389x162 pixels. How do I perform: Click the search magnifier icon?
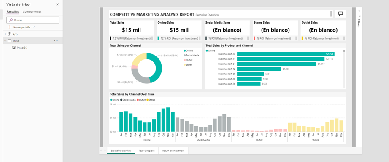(11, 20)
